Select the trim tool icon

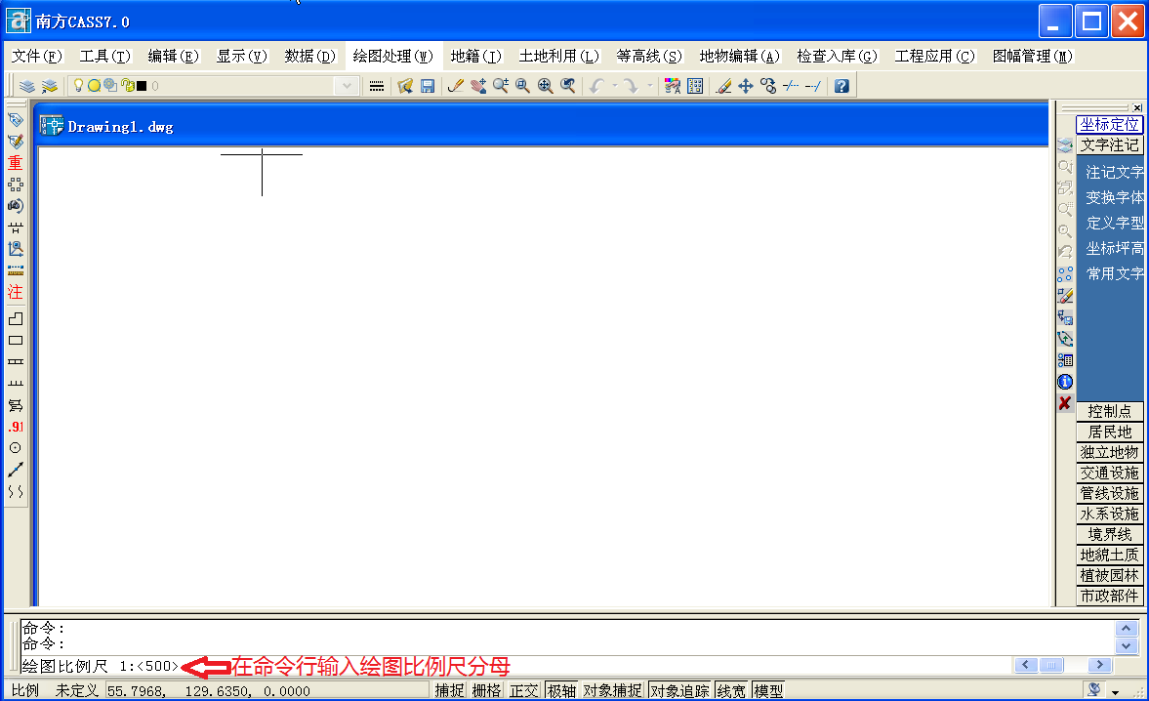pyautogui.click(x=790, y=86)
